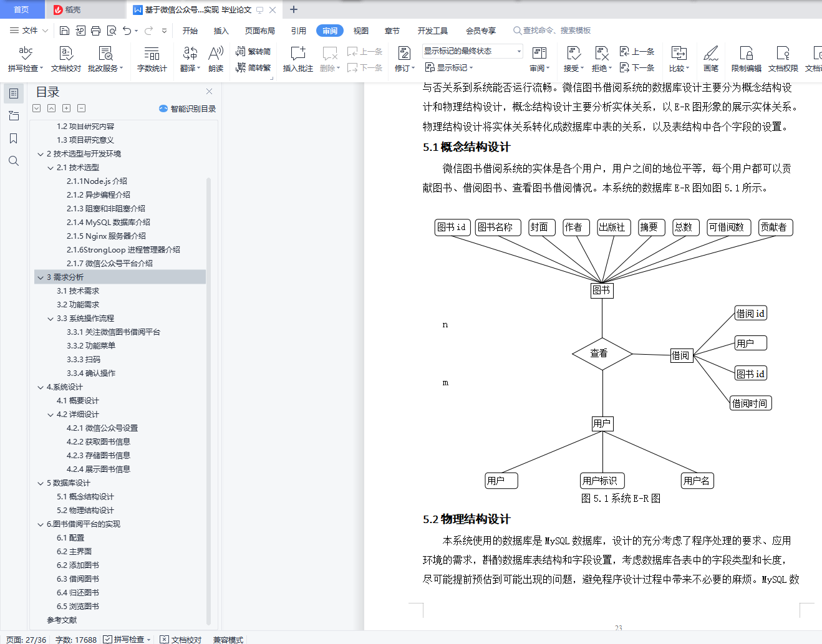Viewport: 822px width, 644px height.
Task: Insert a comment with 插入批注
Action: pos(298,59)
